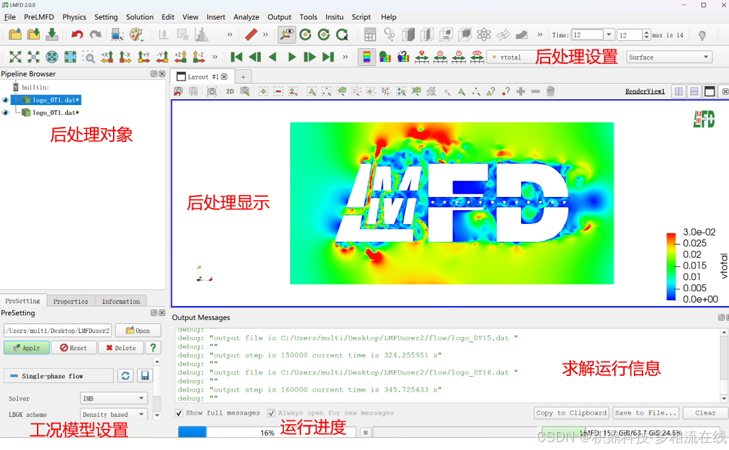Click the Open file folder icon
Viewport: 729px width, 450px height.
click(x=15, y=34)
